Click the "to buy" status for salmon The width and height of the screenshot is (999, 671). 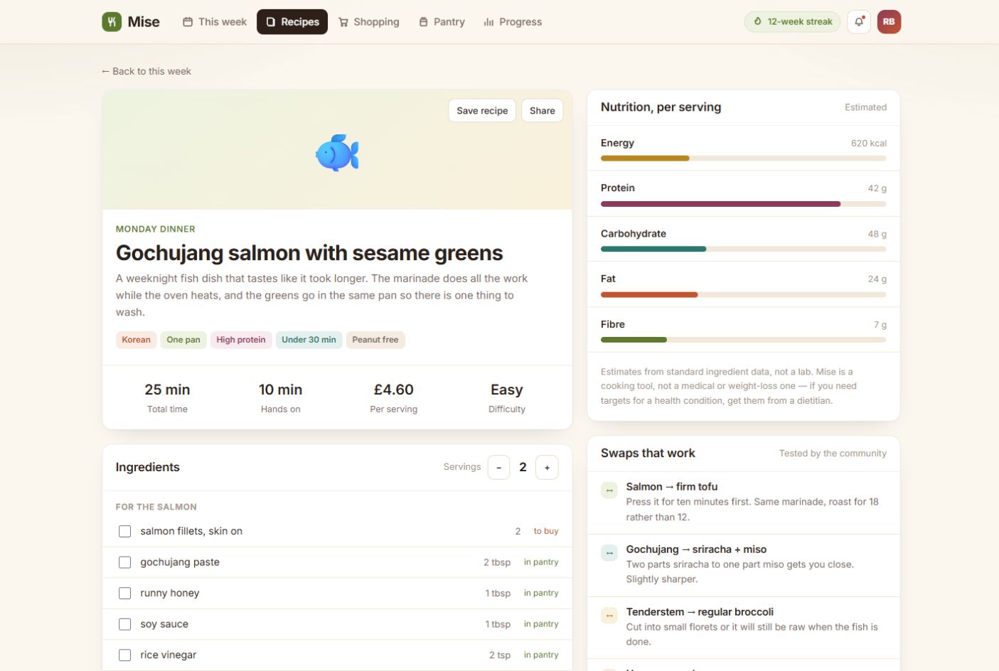coord(546,532)
